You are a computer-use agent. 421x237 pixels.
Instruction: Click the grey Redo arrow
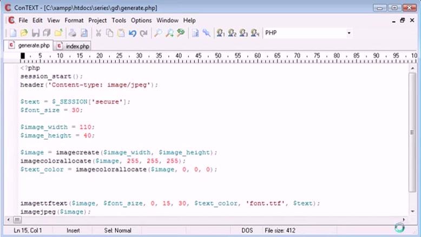(x=143, y=33)
